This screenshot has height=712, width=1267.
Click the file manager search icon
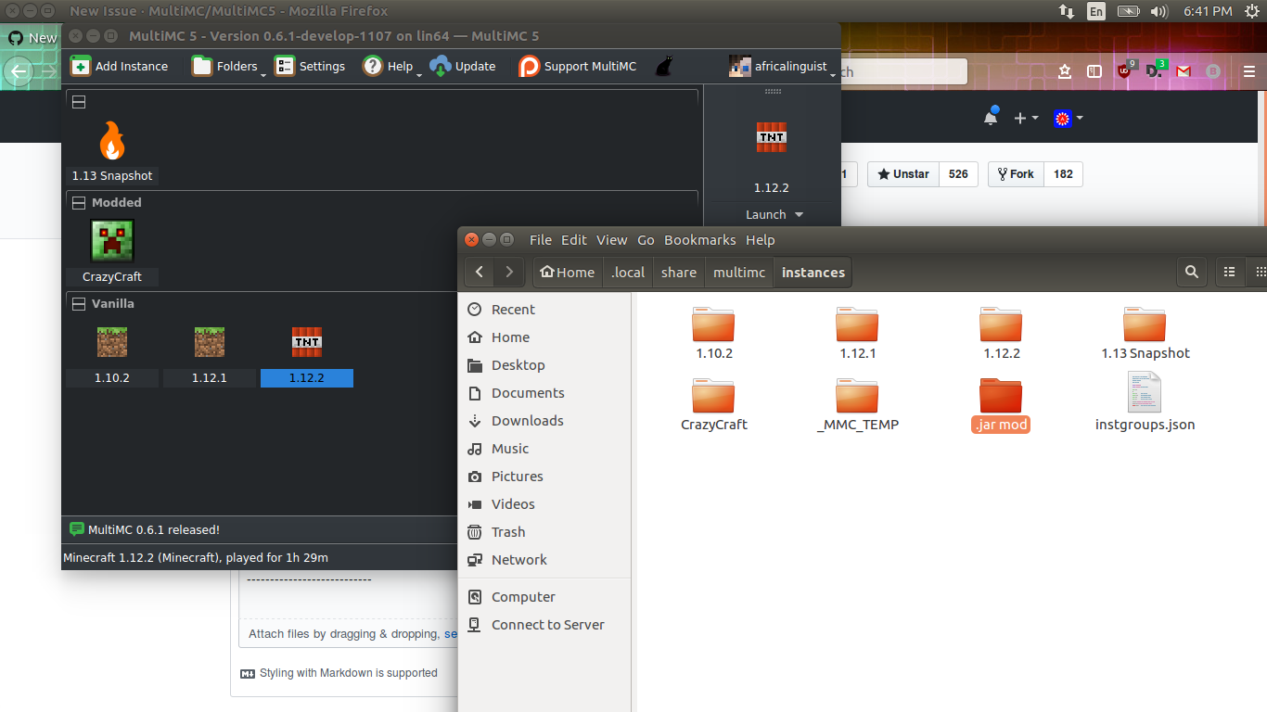1192,272
